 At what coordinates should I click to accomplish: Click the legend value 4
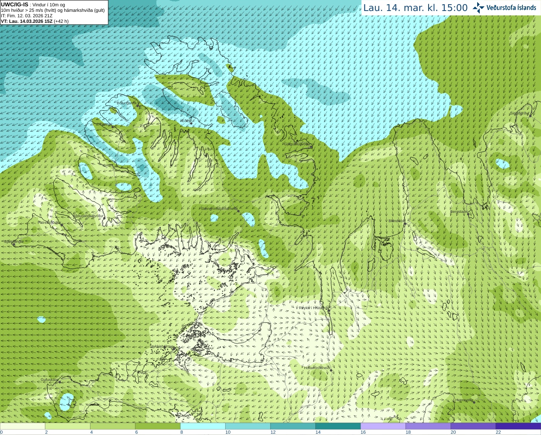91,432
